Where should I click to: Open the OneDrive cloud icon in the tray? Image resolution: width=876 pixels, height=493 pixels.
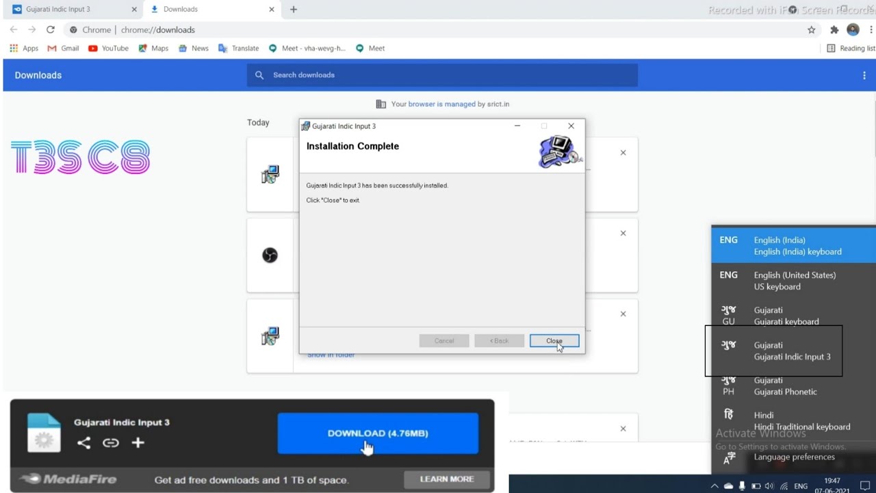point(728,486)
